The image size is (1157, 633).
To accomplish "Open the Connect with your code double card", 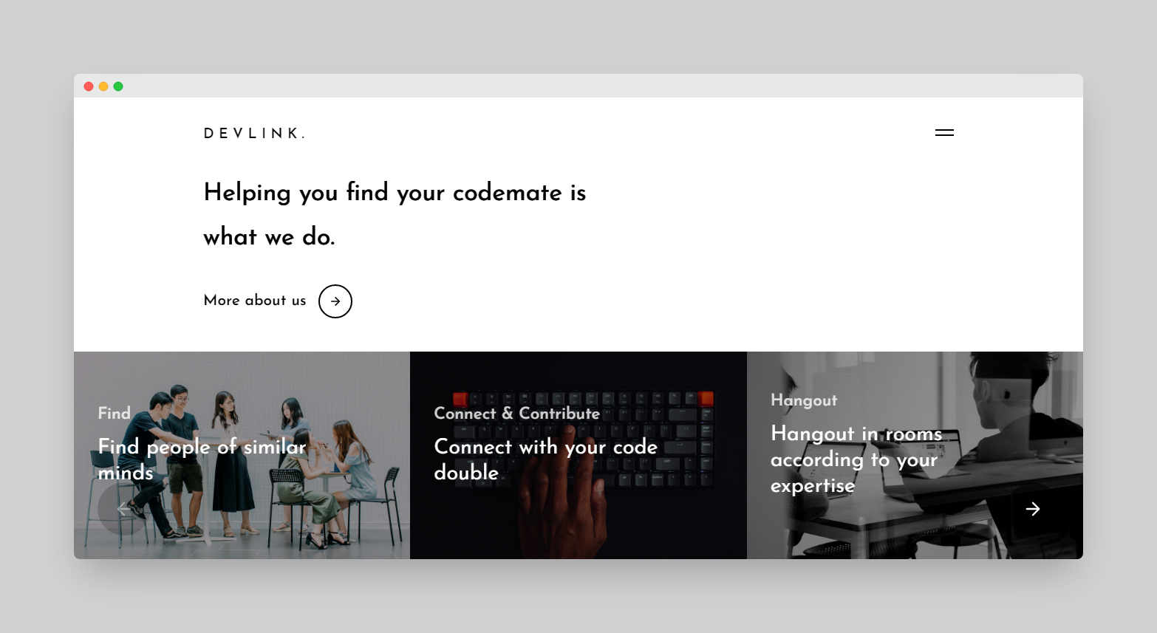I will [578, 455].
